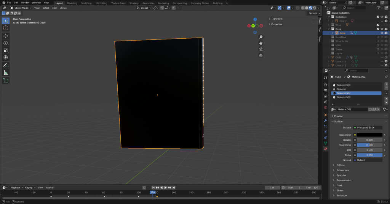
Task: Hide the Cube object in outliner
Action: (382, 33)
